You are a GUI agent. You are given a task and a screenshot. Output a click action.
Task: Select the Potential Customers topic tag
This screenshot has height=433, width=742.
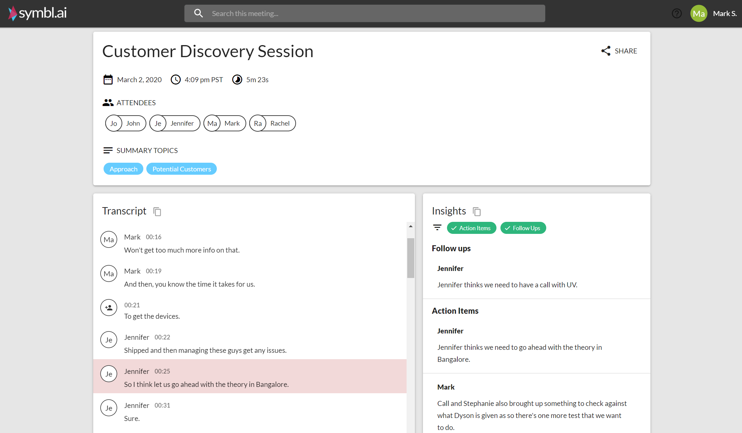point(181,169)
